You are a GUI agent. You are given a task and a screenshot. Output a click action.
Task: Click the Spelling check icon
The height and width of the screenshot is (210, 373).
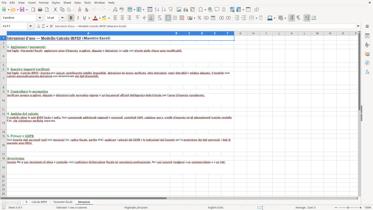pyautogui.click(x=122, y=10)
